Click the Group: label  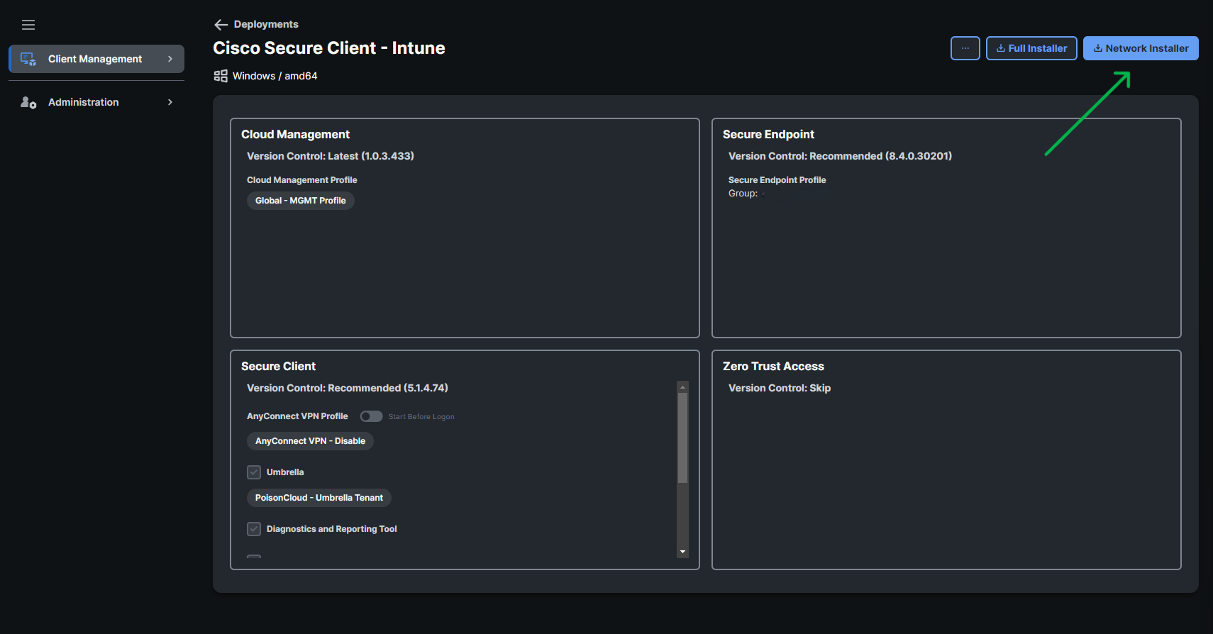(x=743, y=194)
